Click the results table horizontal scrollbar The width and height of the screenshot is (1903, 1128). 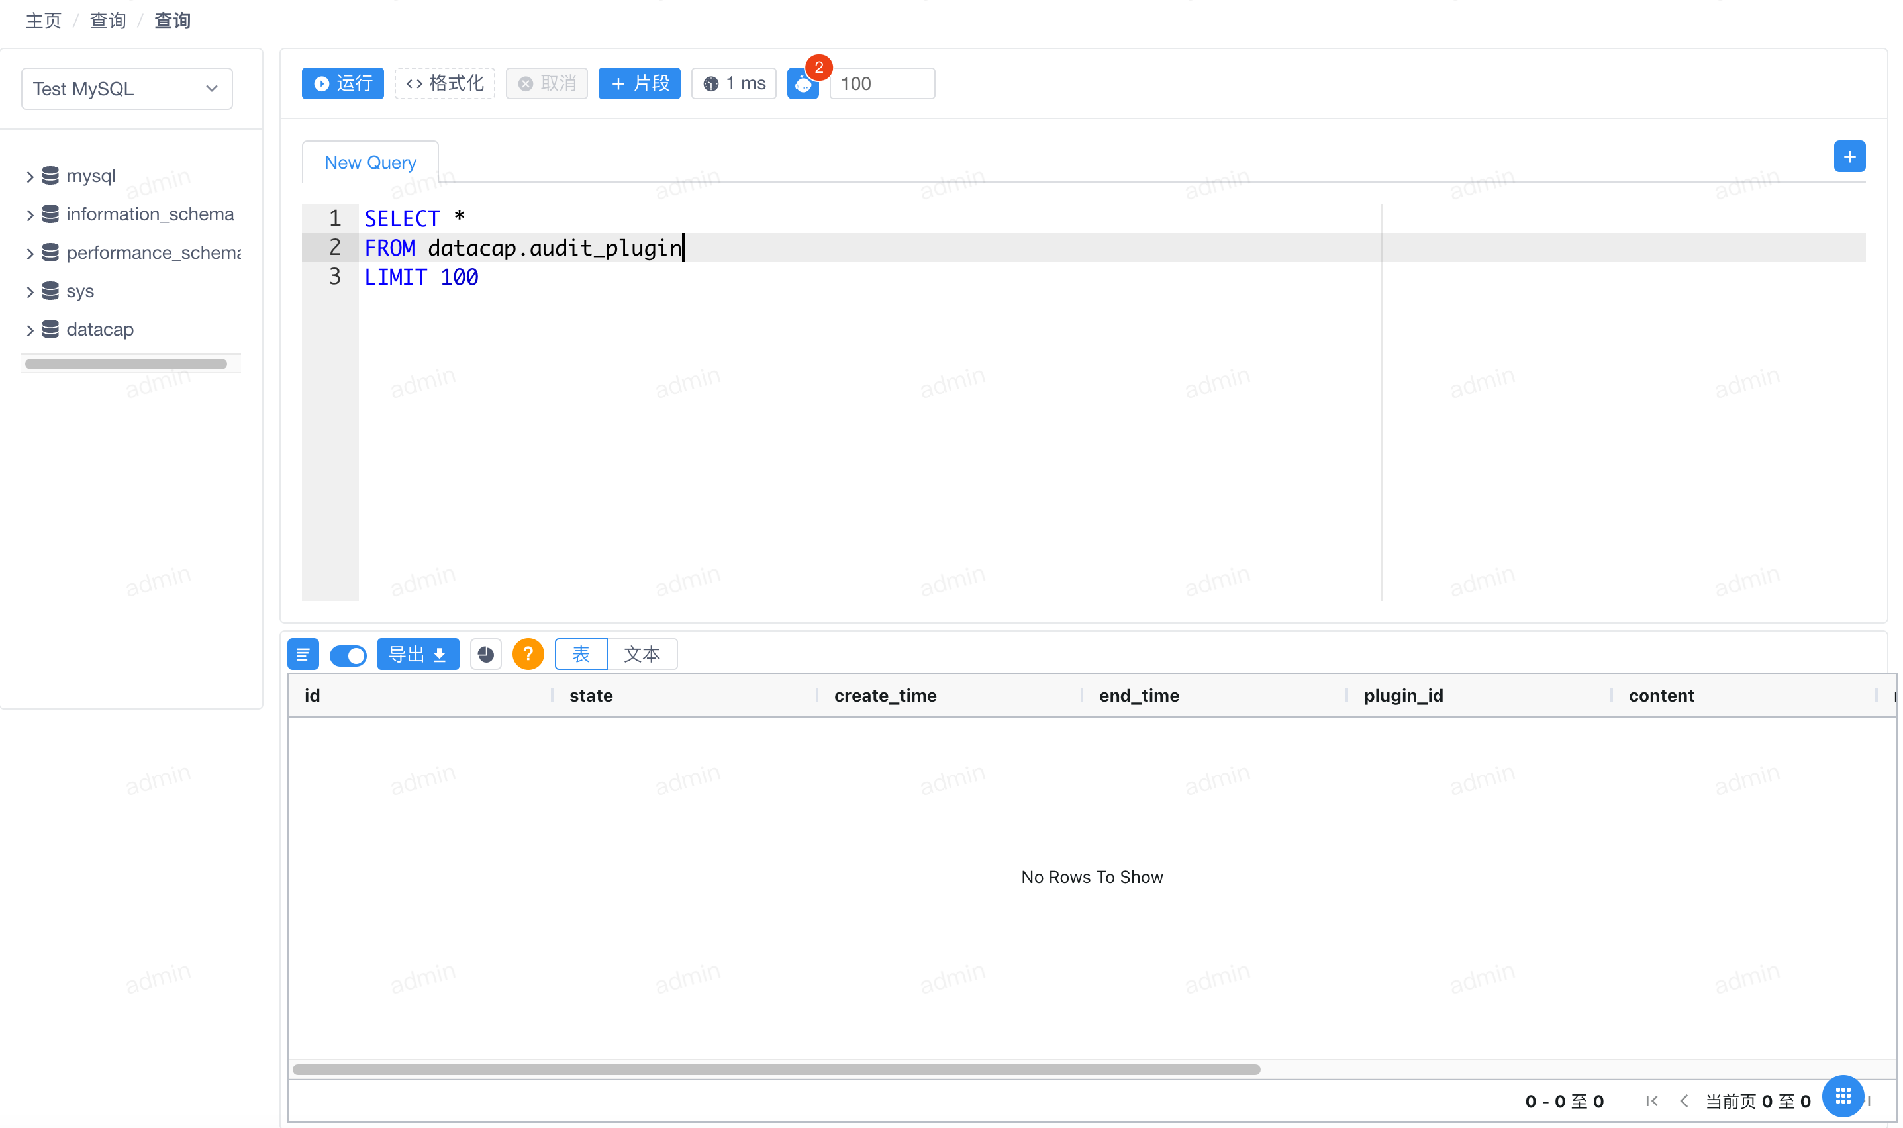[776, 1070]
